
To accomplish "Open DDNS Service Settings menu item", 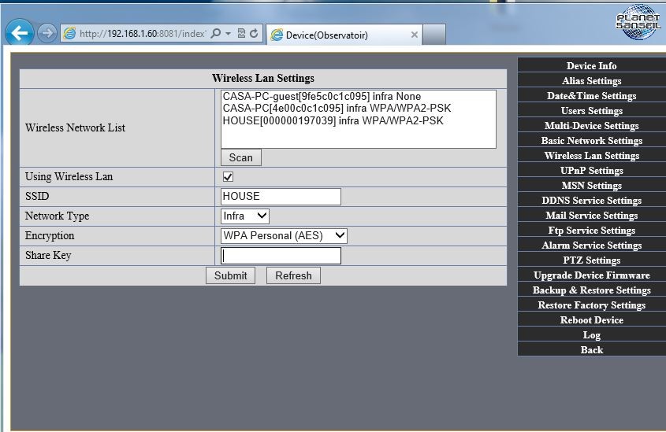I will 592,200.
